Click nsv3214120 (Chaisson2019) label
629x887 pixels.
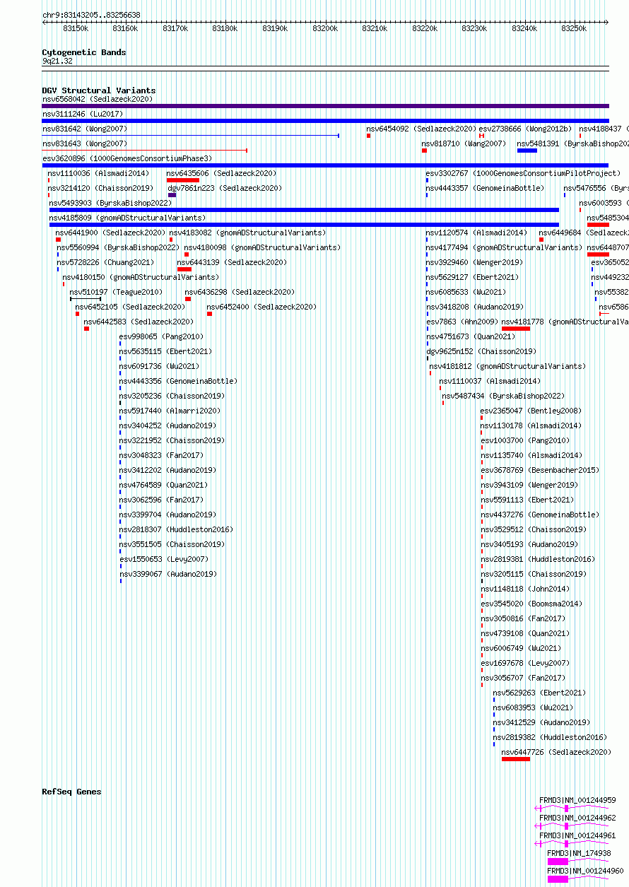pos(100,188)
